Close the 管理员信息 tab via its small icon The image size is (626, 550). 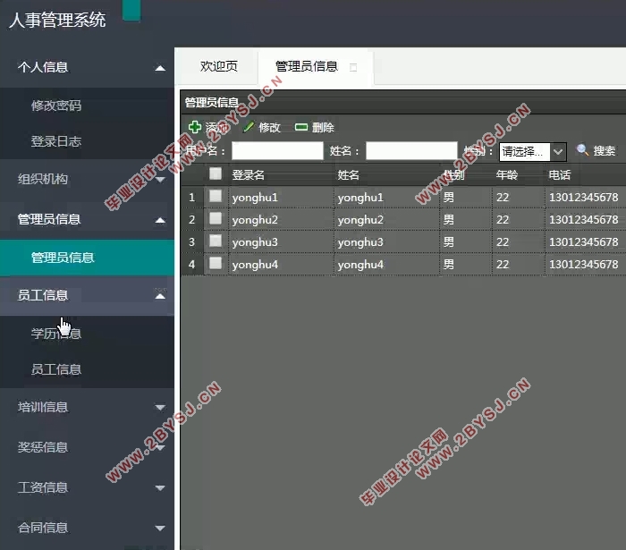pyautogui.click(x=353, y=67)
